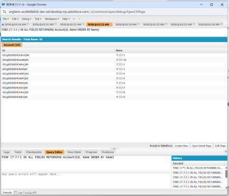This screenshot has width=229, height=196.
Task: Click the query text above Search Results
Action: [x=51, y=30]
